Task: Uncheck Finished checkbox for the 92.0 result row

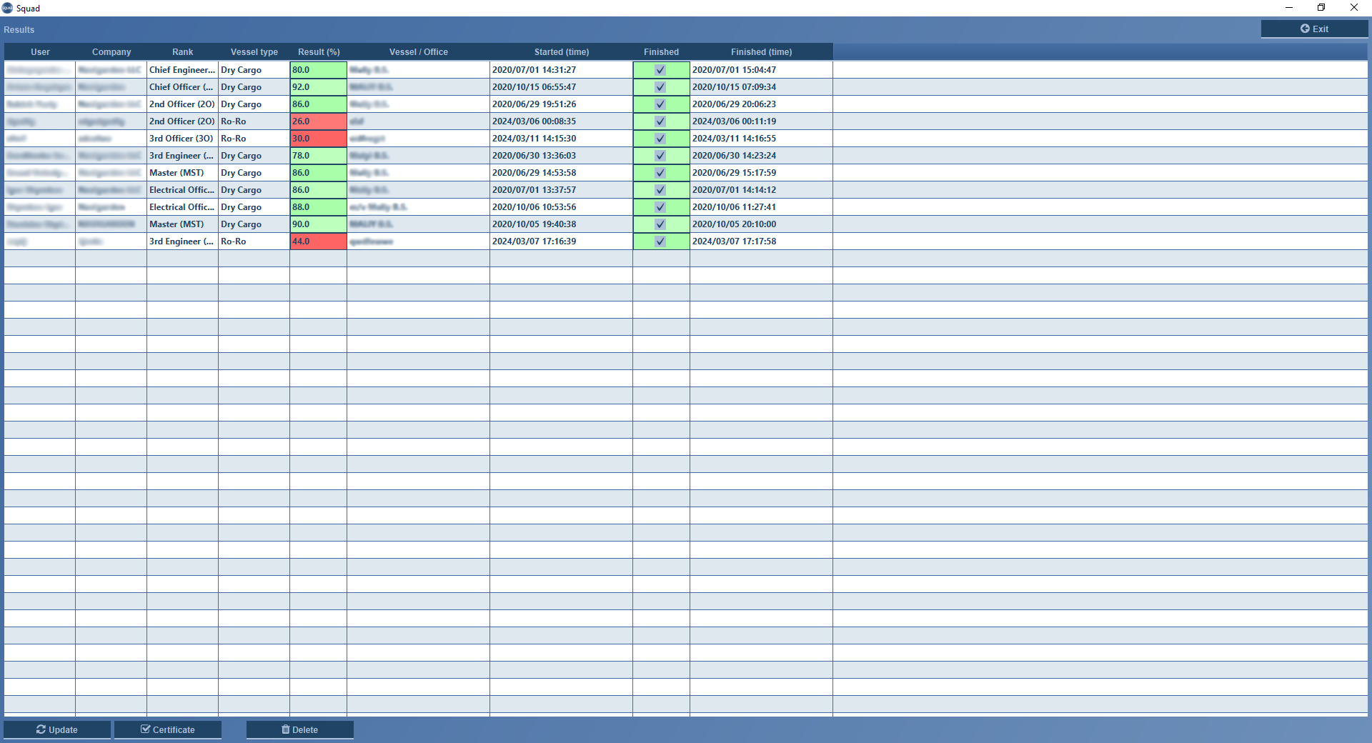Action: click(660, 87)
